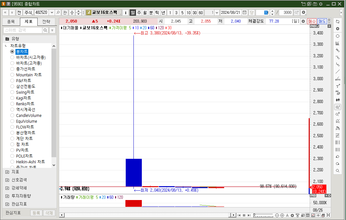Viewport: 346px width, 220px height.
Task: Select 종가선차트 chart type
Action: pos(12,69)
